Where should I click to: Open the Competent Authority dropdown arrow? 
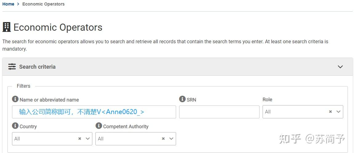tap(171, 139)
